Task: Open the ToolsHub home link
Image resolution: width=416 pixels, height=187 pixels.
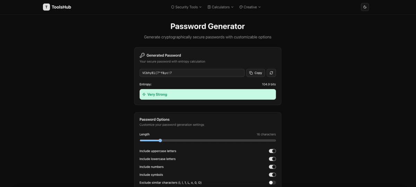Action: 57,7
